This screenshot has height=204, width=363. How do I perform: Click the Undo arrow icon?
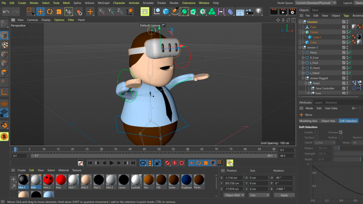point(6,12)
